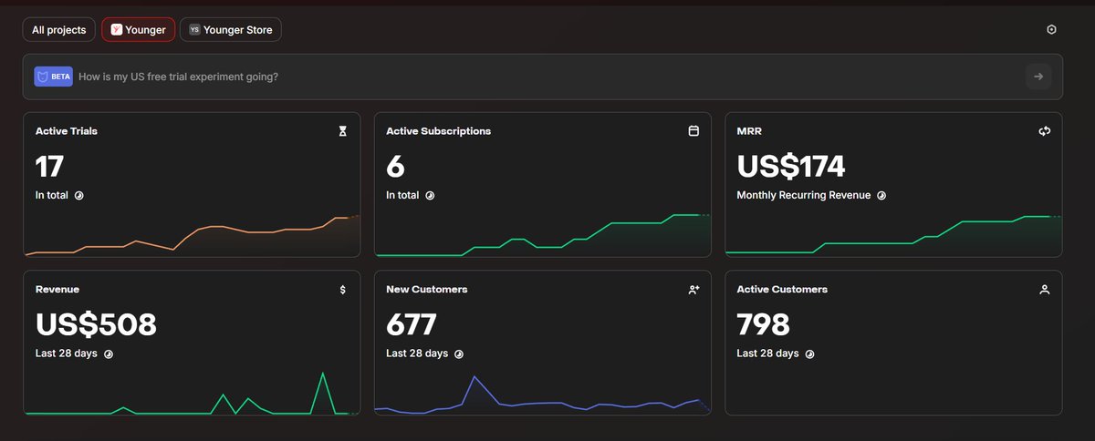
Task: Click info icon beside Active Customers Last 28 days
Action: pyautogui.click(x=809, y=354)
